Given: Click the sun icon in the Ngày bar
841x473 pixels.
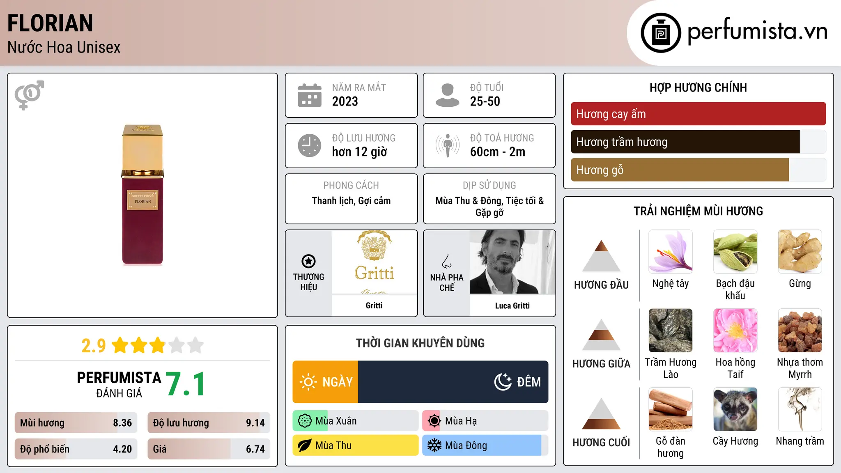Looking at the screenshot, I should [x=308, y=382].
